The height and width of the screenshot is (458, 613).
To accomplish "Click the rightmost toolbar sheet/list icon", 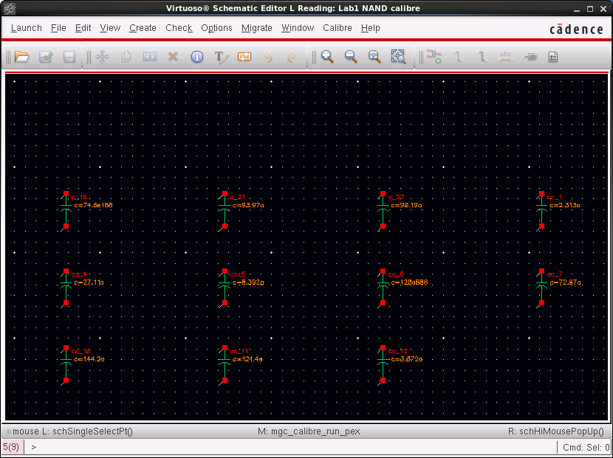I will point(553,57).
